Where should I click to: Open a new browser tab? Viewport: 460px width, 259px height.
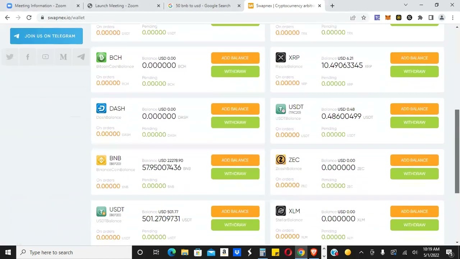click(x=332, y=6)
